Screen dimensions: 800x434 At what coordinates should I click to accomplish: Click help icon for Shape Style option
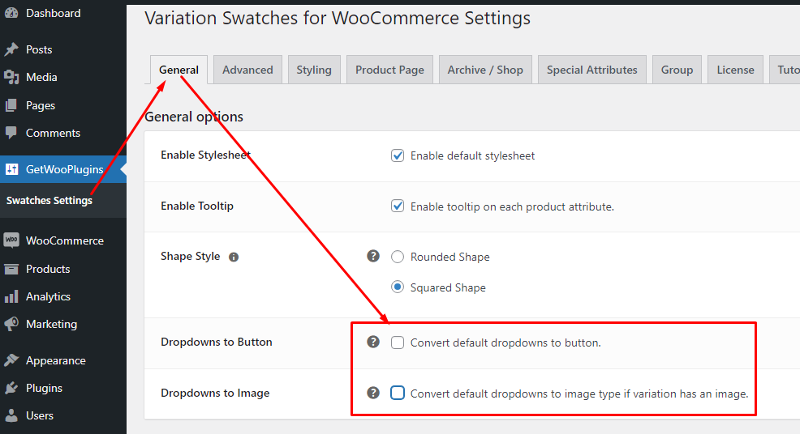click(373, 256)
